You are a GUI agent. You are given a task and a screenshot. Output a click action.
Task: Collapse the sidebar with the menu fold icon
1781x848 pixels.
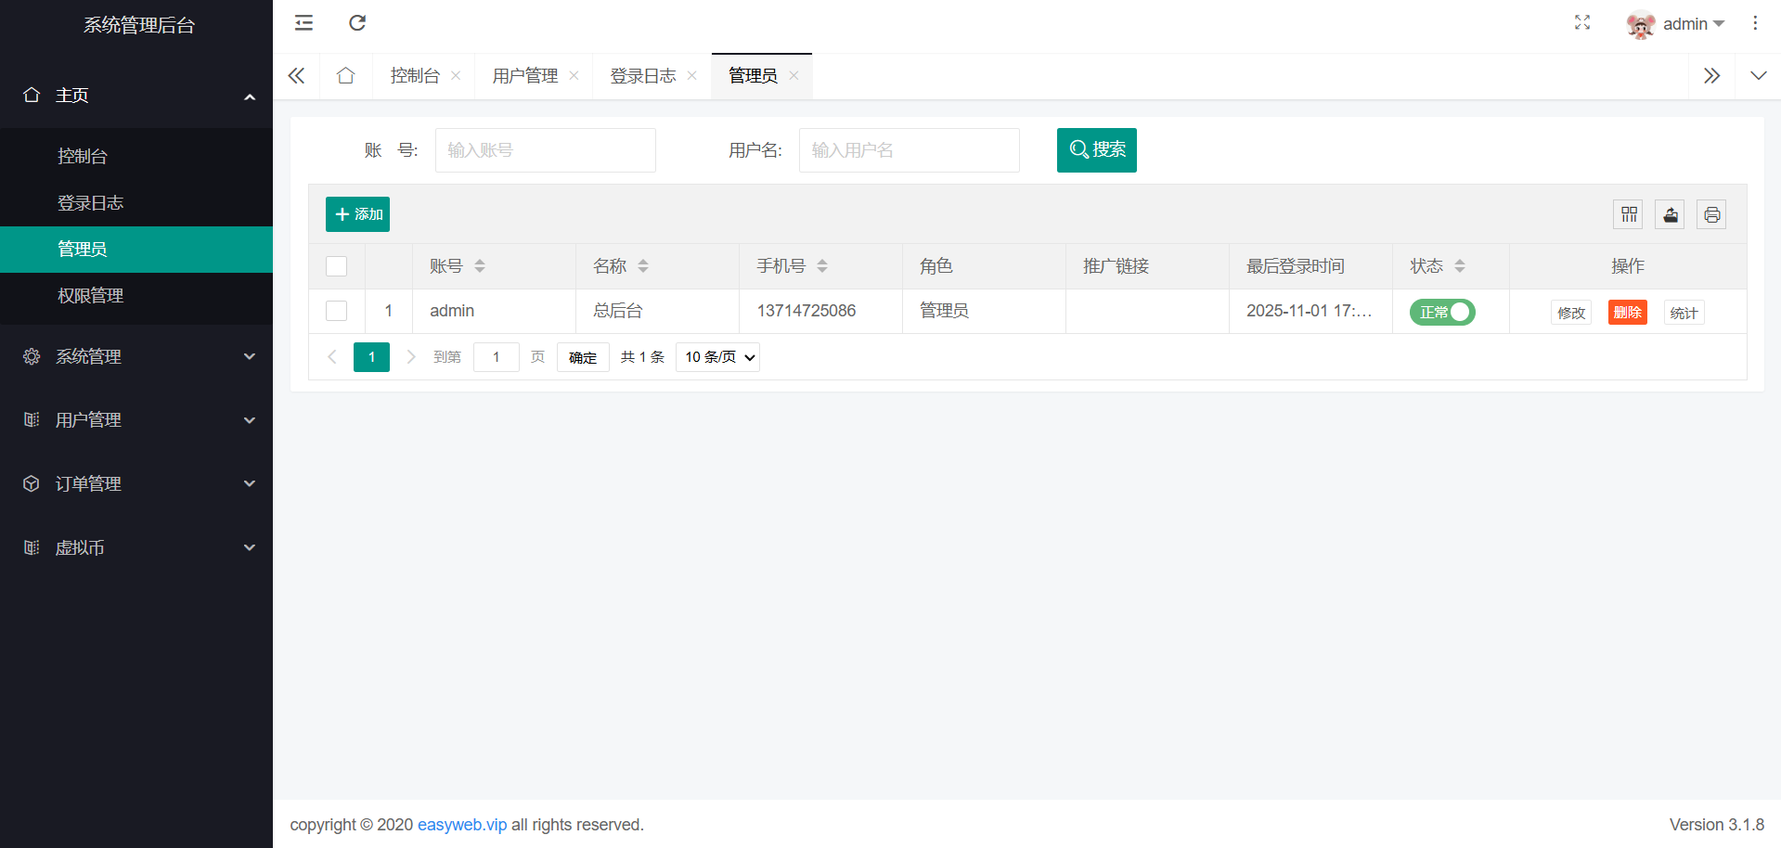tap(303, 23)
